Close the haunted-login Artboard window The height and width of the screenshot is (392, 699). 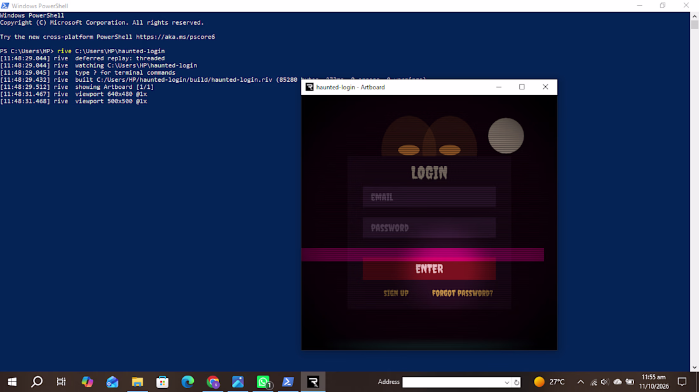click(x=545, y=87)
